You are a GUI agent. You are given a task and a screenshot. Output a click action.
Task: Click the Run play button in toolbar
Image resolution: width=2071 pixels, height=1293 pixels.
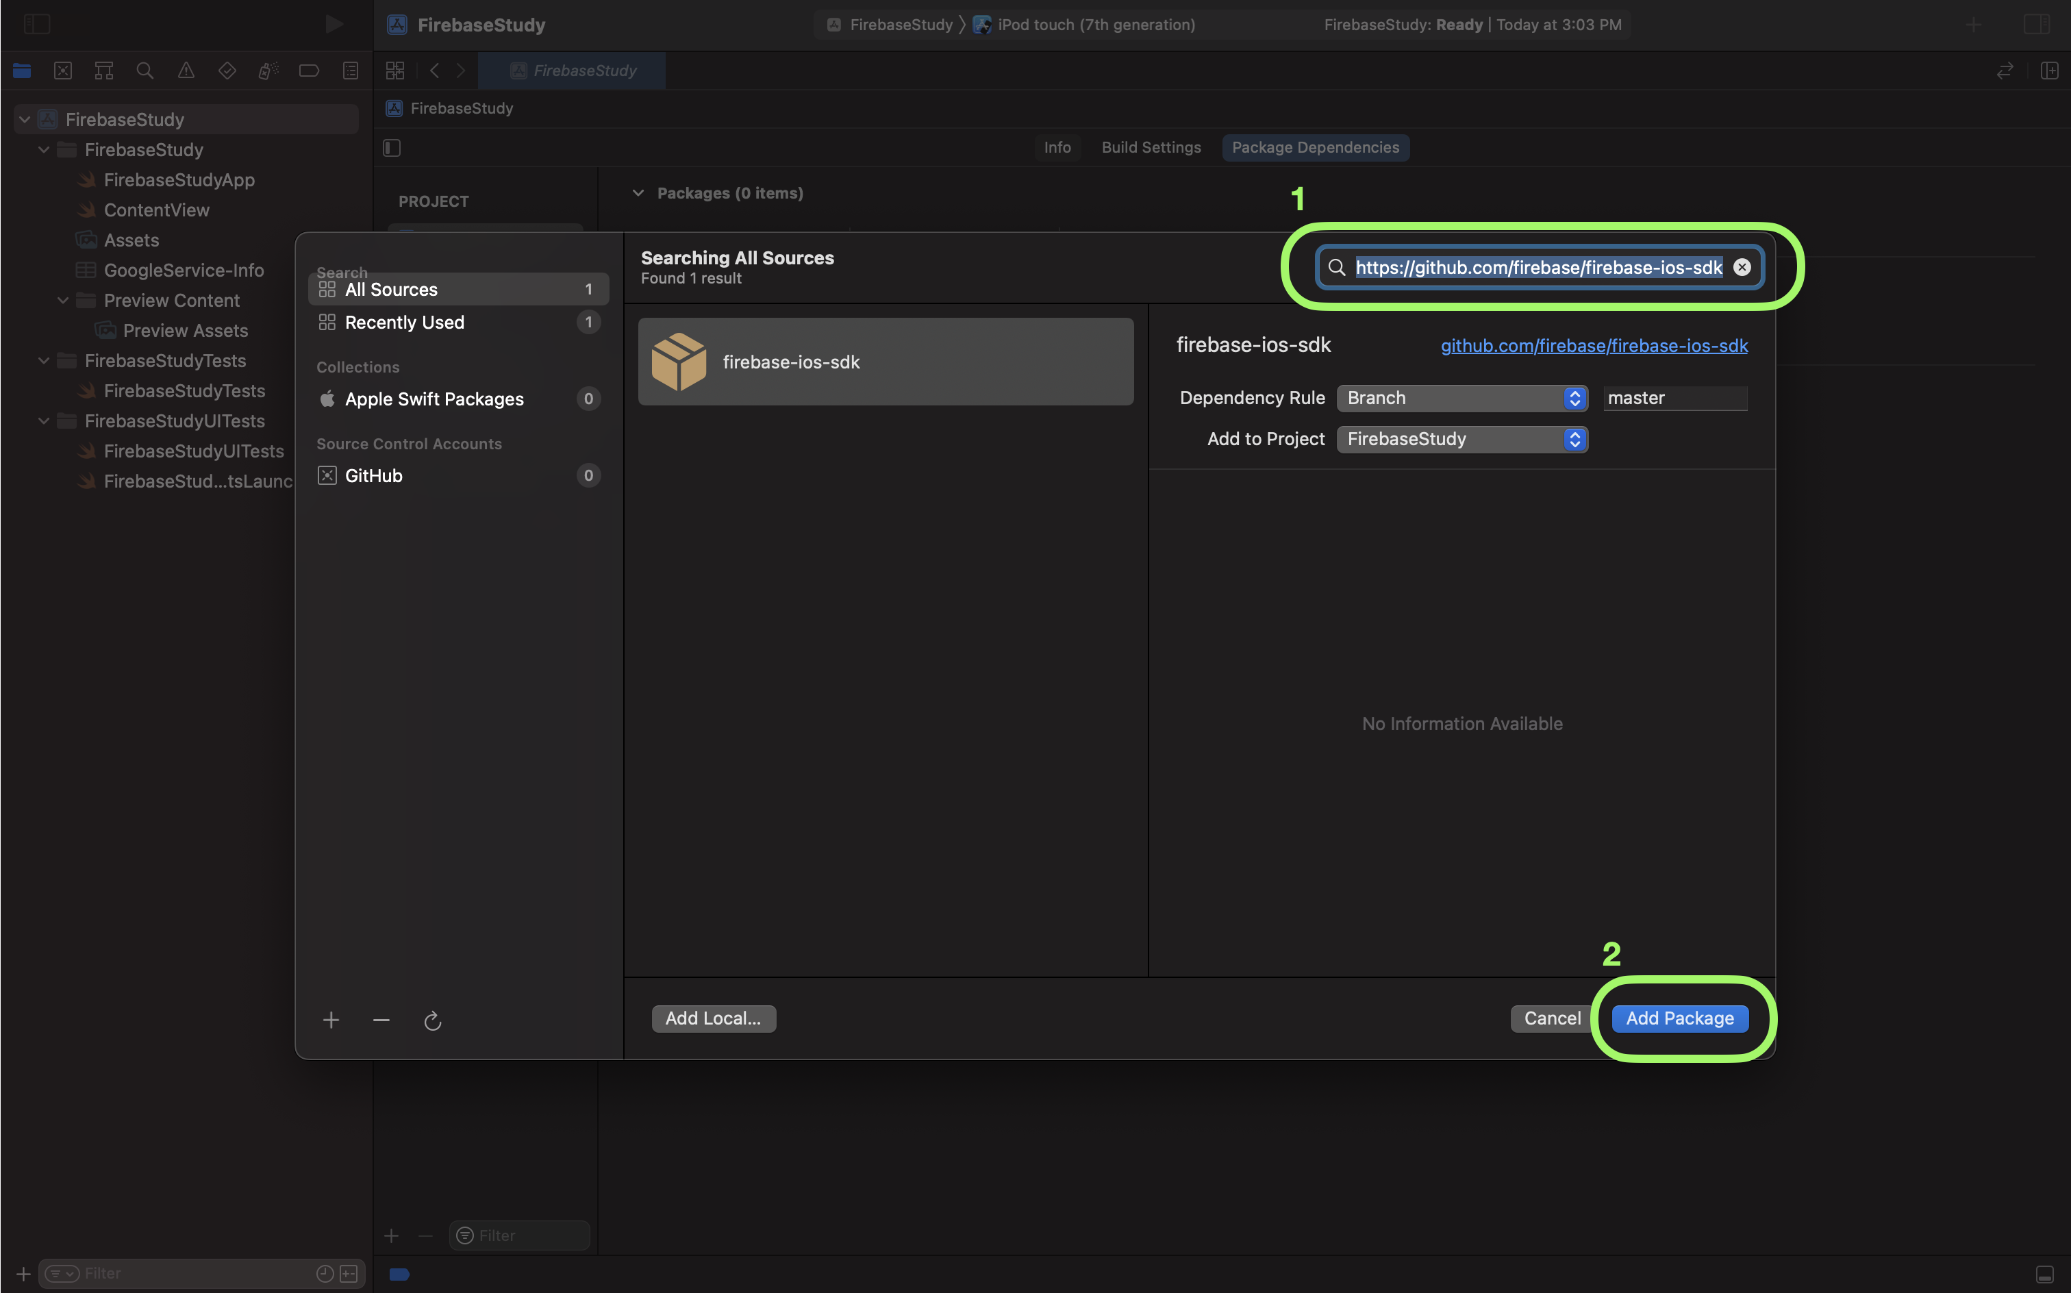click(334, 24)
